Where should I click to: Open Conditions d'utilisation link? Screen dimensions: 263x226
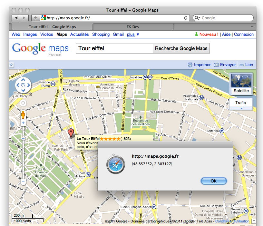[x=232, y=221]
